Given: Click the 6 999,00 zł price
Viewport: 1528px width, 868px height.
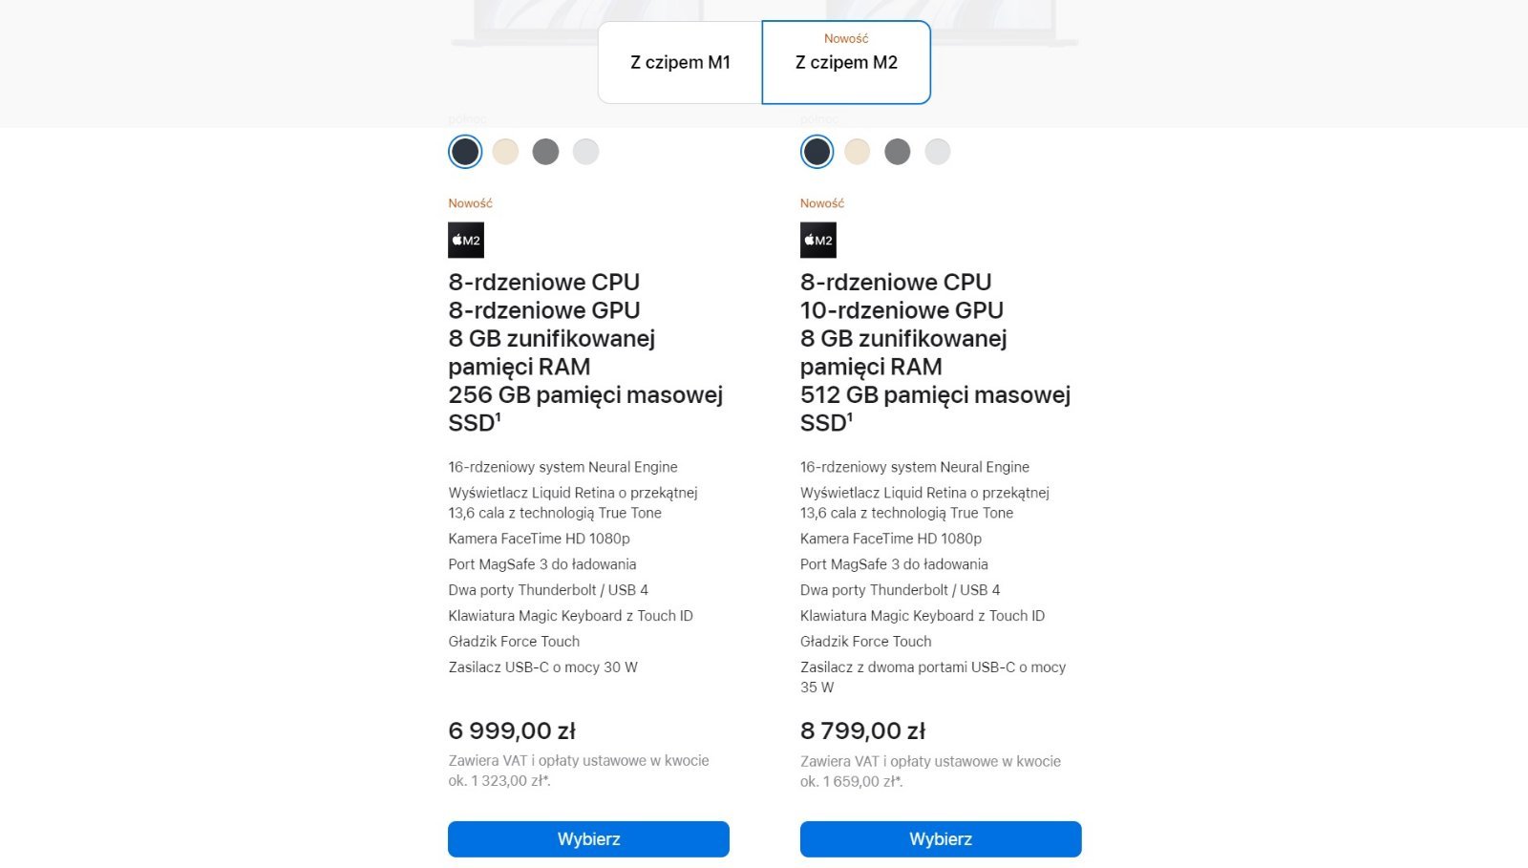Looking at the screenshot, I should [x=512, y=731].
